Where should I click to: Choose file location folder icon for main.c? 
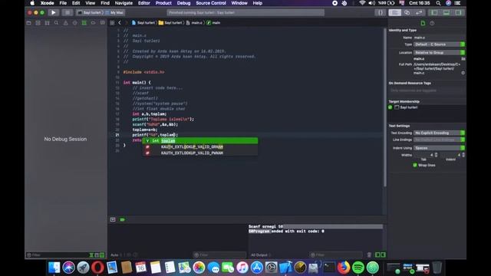point(463,59)
